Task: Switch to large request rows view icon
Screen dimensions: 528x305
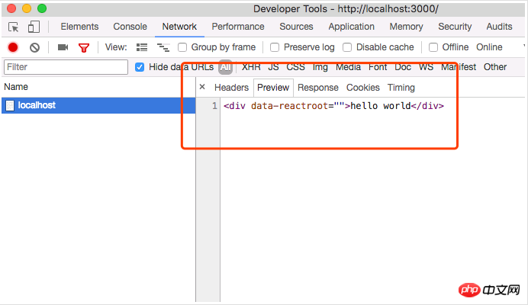Action: point(142,47)
